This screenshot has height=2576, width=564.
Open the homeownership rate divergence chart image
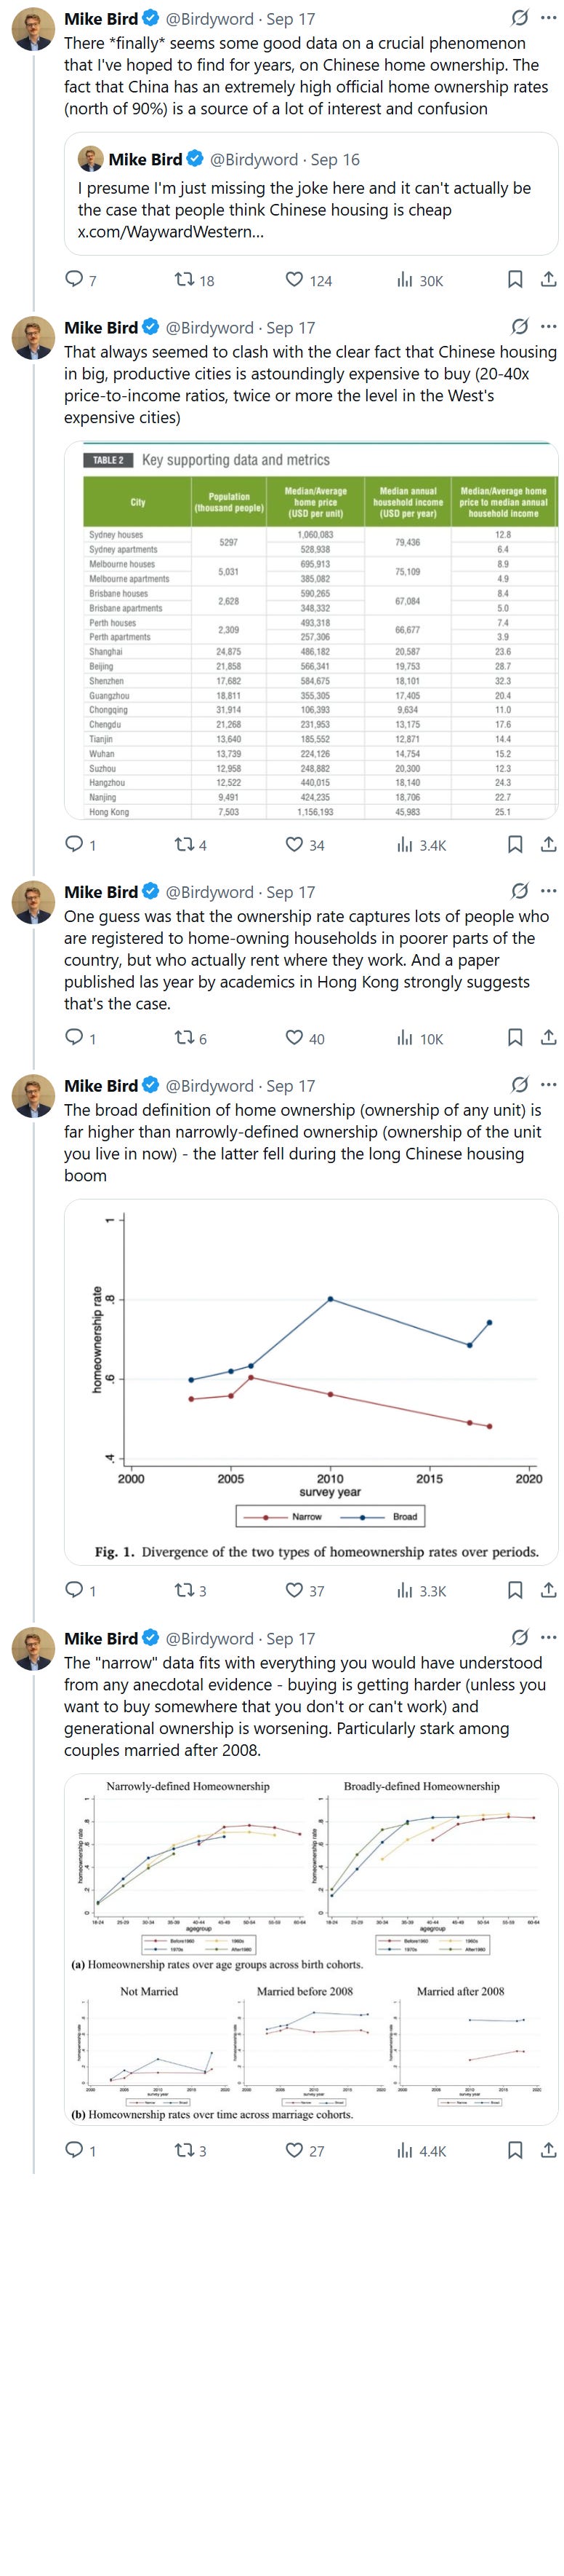coord(310,1381)
